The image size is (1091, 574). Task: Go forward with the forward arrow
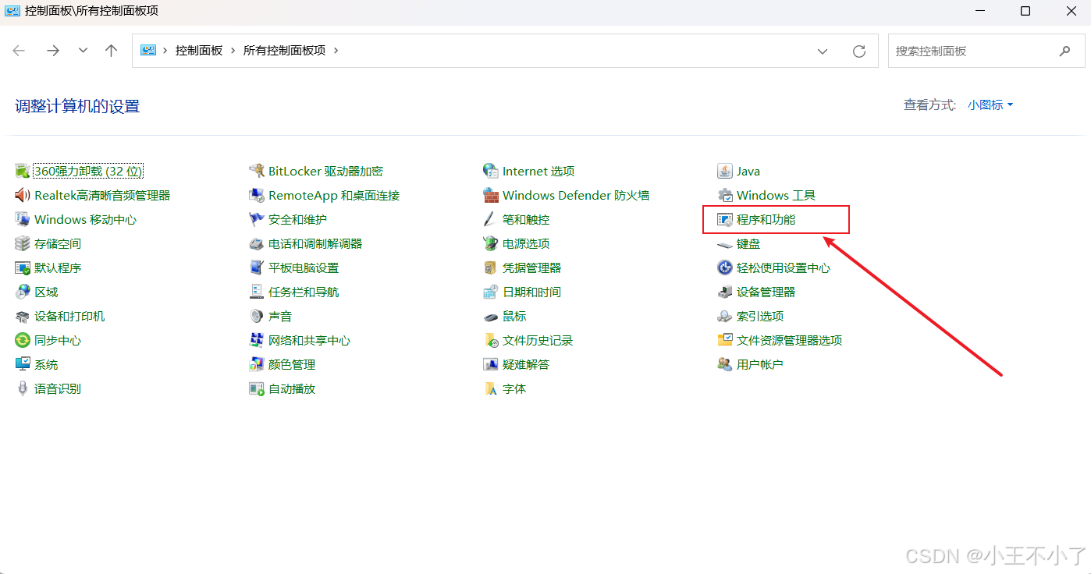point(52,50)
